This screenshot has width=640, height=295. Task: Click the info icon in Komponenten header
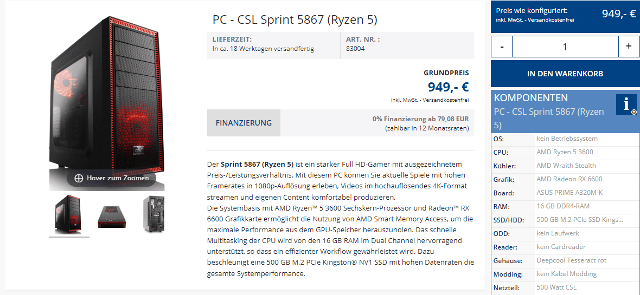pyautogui.click(x=626, y=104)
